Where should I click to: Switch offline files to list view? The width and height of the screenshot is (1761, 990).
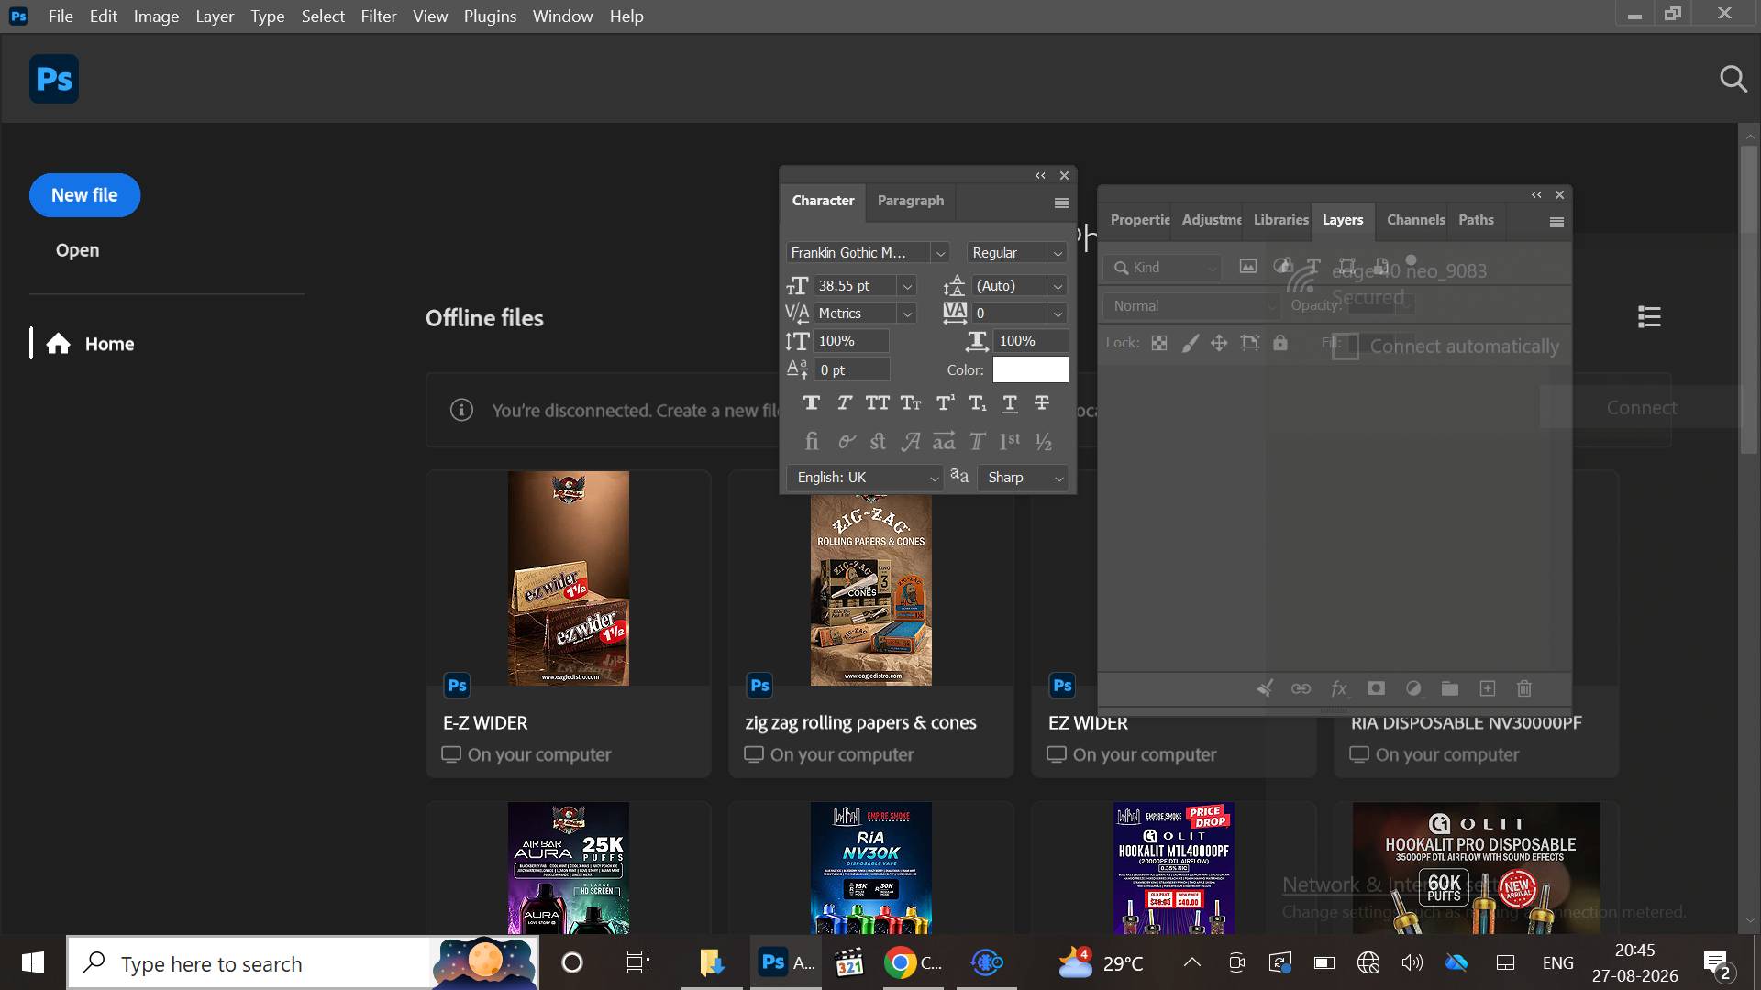[1649, 317]
